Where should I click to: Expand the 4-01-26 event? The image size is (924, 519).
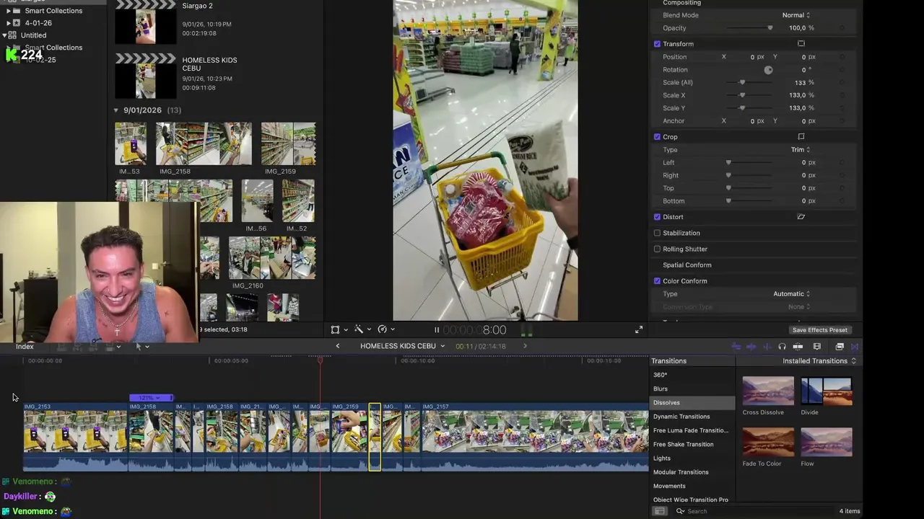tap(9, 23)
